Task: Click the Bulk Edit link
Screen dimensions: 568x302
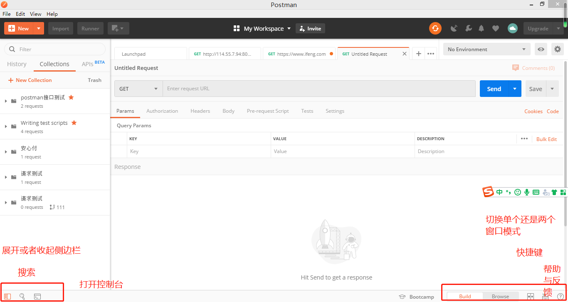Action: coord(546,139)
